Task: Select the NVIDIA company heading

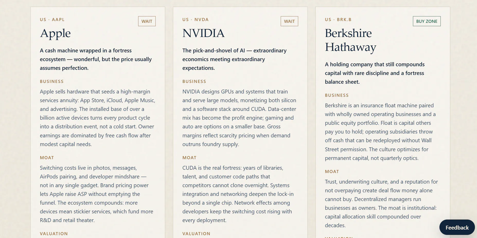Action: [x=204, y=33]
